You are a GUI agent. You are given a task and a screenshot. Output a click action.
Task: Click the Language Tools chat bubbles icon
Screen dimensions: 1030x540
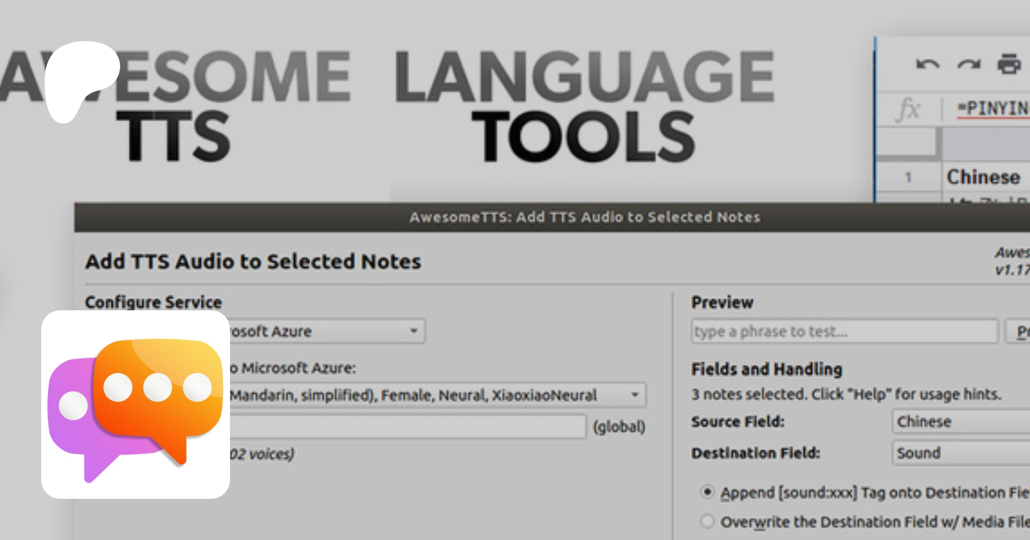click(x=136, y=405)
